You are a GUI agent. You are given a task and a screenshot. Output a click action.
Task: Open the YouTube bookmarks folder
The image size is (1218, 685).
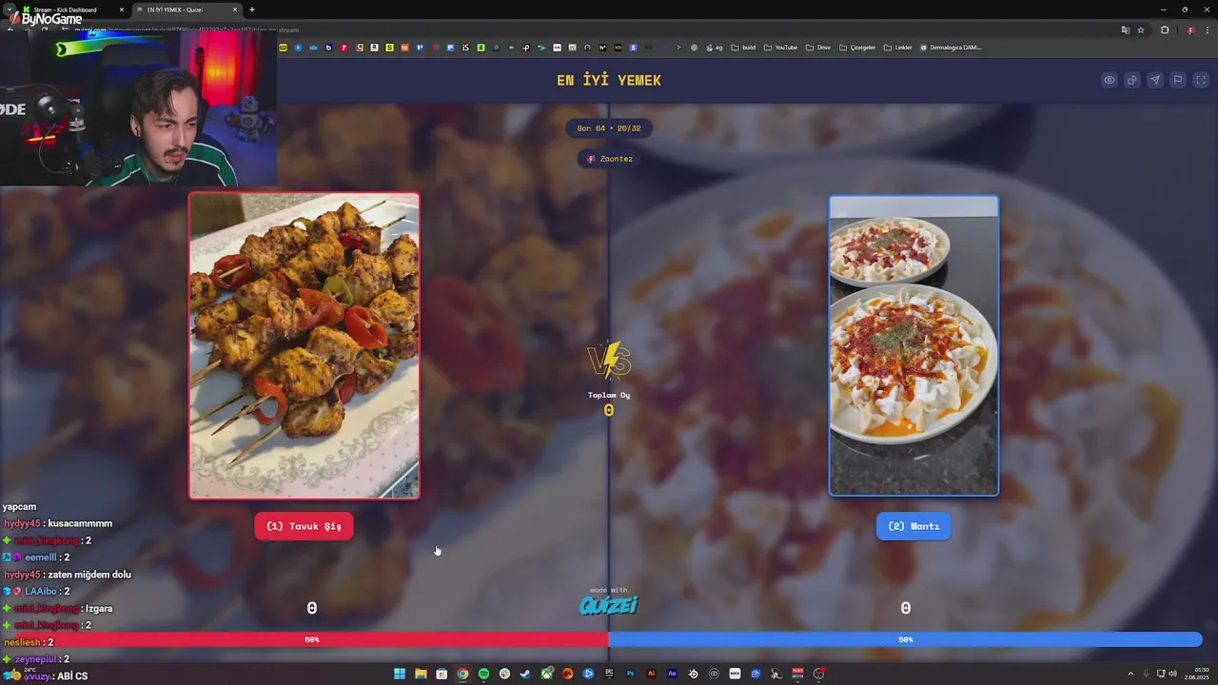(x=780, y=48)
